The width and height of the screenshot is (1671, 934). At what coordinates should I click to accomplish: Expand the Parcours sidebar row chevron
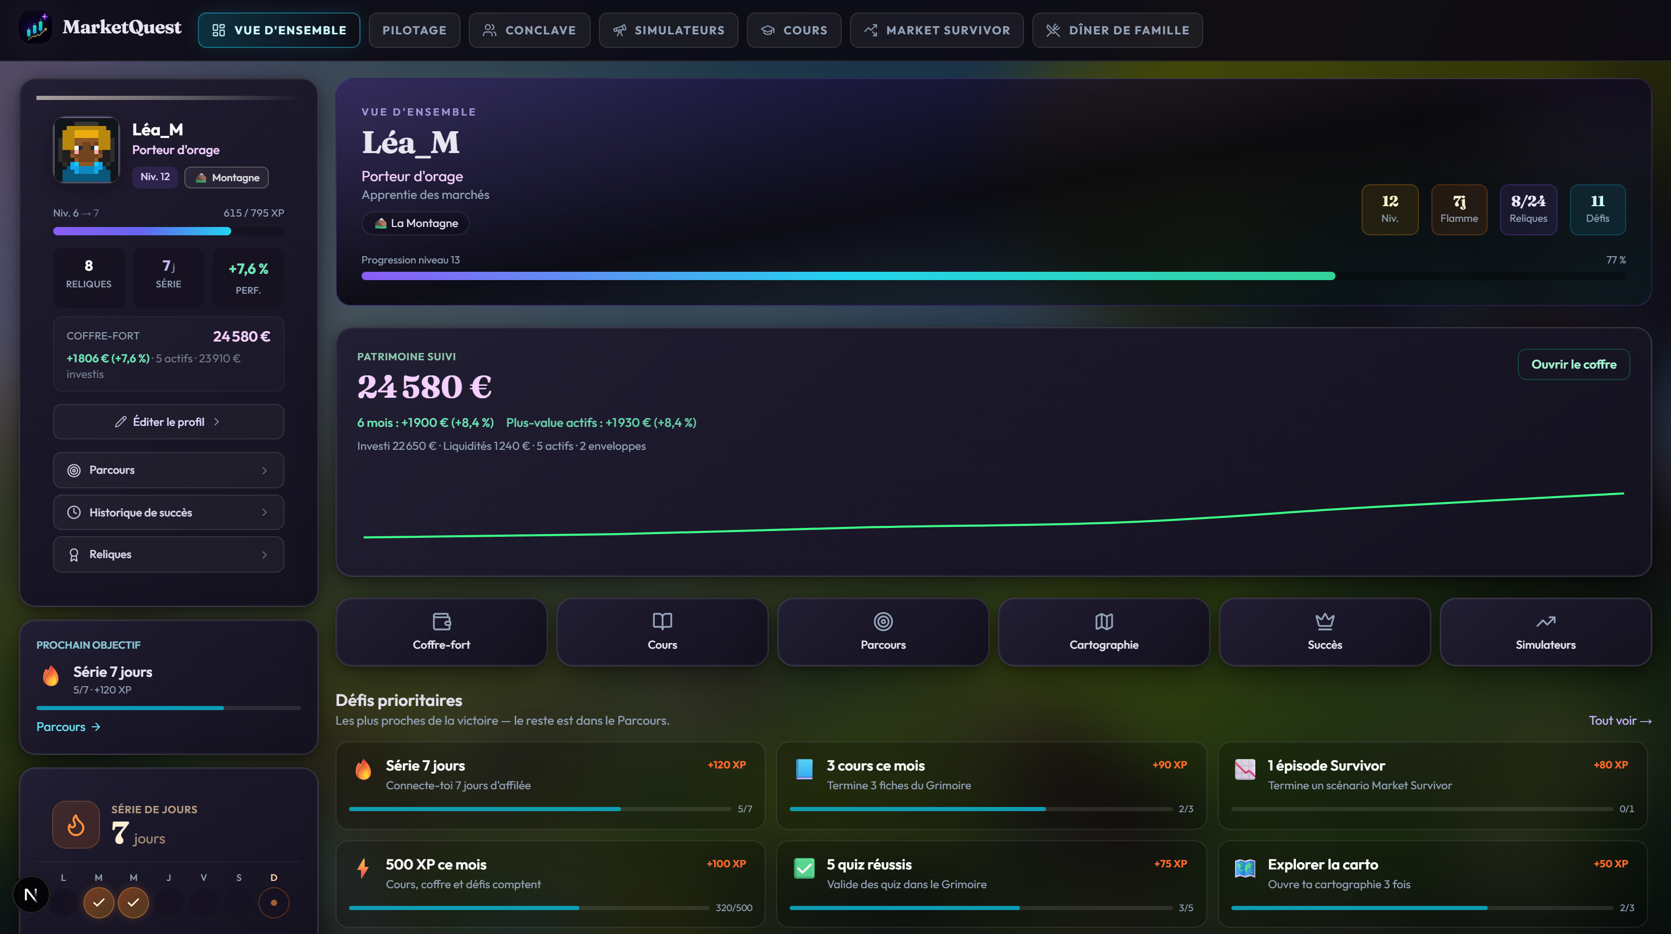[264, 470]
